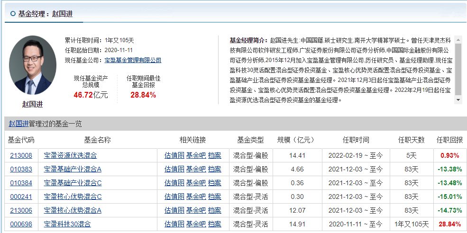Screen dimensions: 467x233
Task: Open fund code 000698 link
Action: (21, 224)
